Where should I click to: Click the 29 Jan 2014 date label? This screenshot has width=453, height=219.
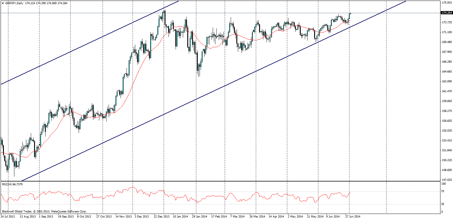pos(200,217)
